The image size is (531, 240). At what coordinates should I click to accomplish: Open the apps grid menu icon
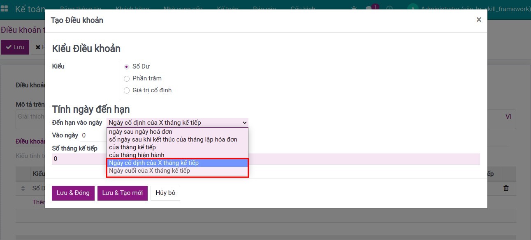coord(5,9)
